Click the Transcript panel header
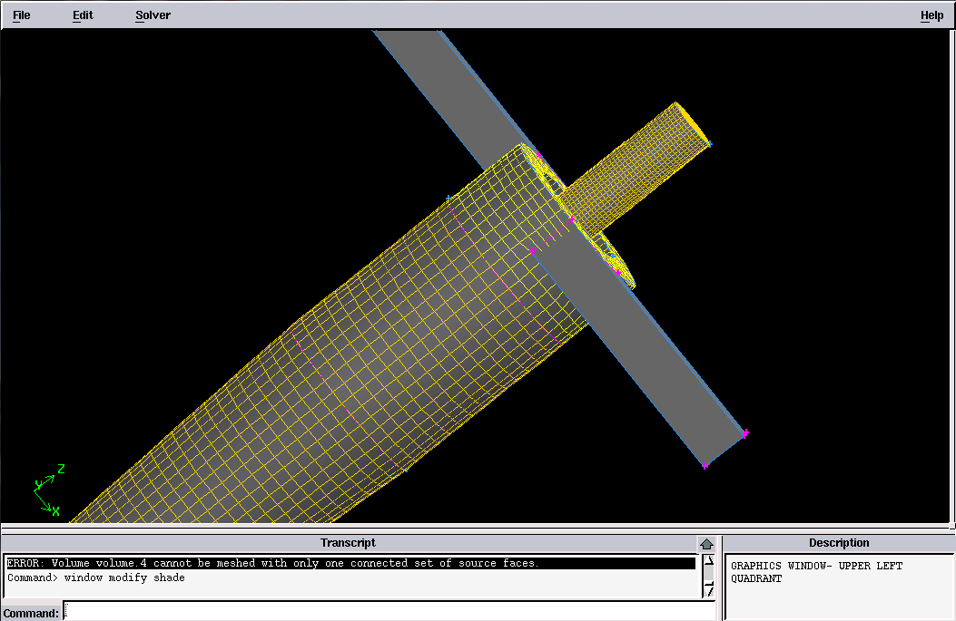The image size is (956, 621). click(x=349, y=543)
